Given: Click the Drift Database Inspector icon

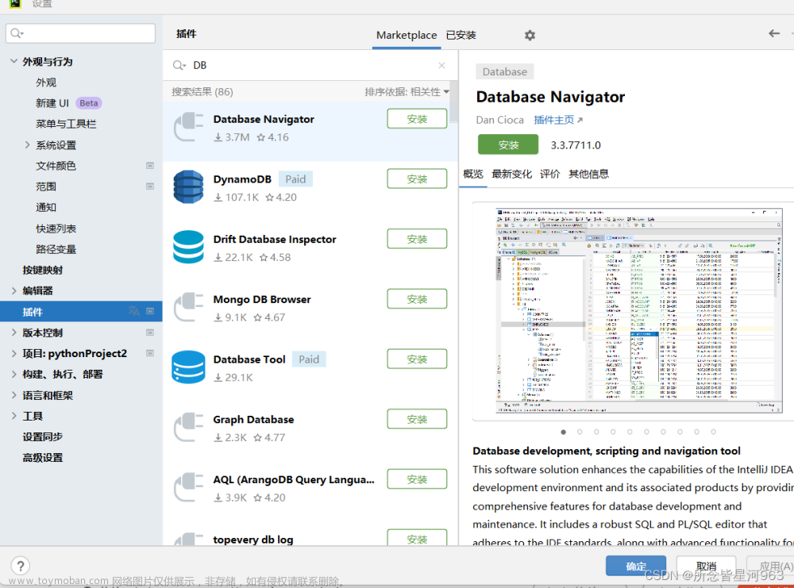Looking at the screenshot, I should pyautogui.click(x=188, y=247).
